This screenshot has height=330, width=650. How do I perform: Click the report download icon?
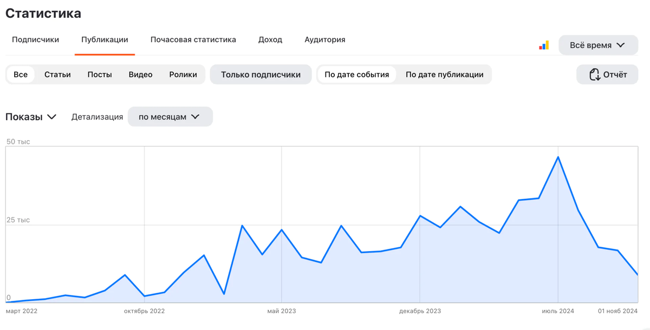pos(594,74)
